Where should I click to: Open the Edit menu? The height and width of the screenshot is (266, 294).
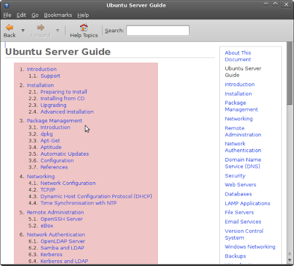[21, 15]
